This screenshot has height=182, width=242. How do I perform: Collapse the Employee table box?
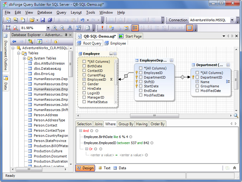(115, 54)
